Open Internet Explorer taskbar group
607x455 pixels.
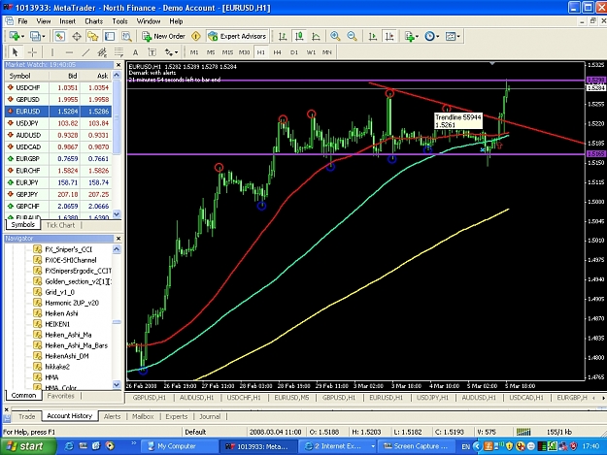tap(338, 446)
